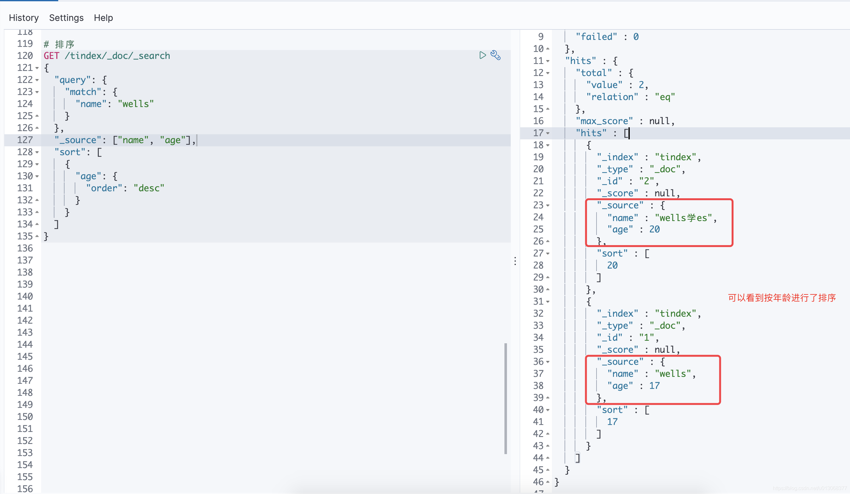Open the History menu

(x=24, y=17)
